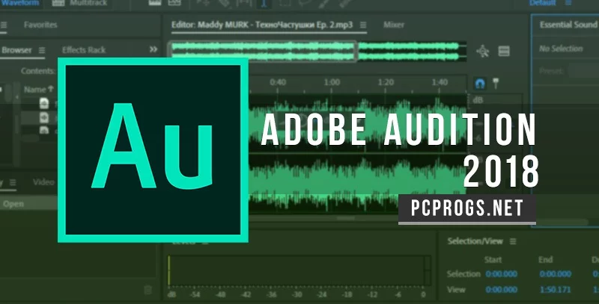Image resolution: width=599 pixels, height=304 pixels.
Task: Switch to the Effects Rack tab
Action: pos(84,50)
